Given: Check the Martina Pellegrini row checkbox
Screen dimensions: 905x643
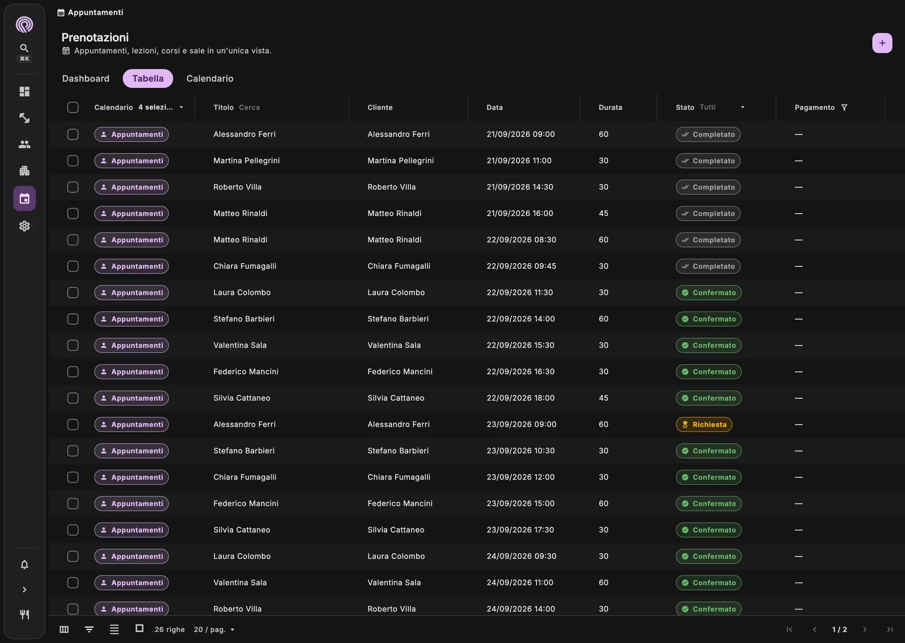Looking at the screenshot, I should 73,161.
